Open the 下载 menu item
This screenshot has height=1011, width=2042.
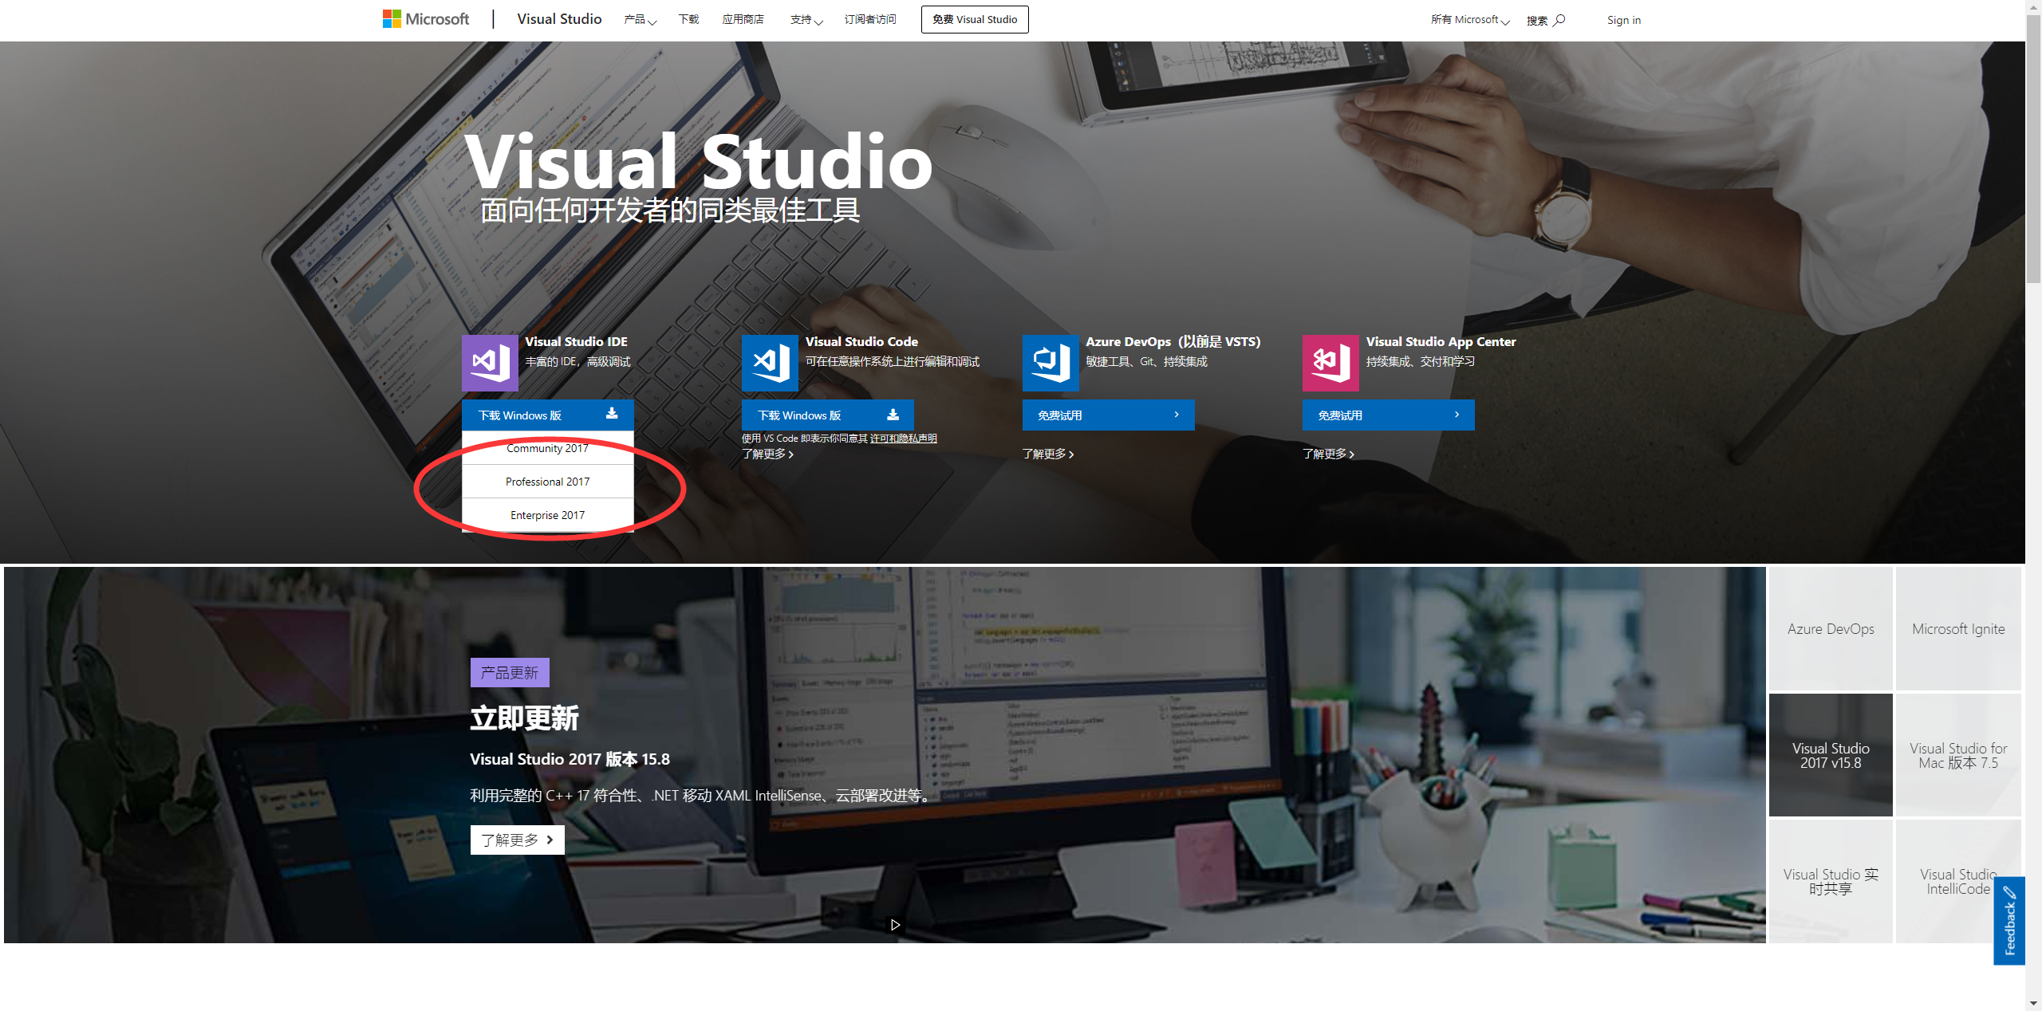tap(688, 19)
